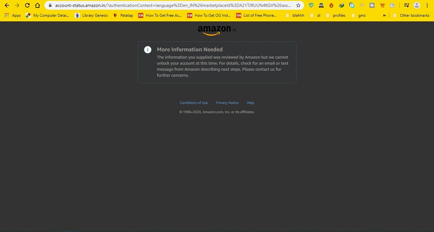Open the flame face extension
Viewport: 434px width, 232px height.
click(x=331, y=5)
